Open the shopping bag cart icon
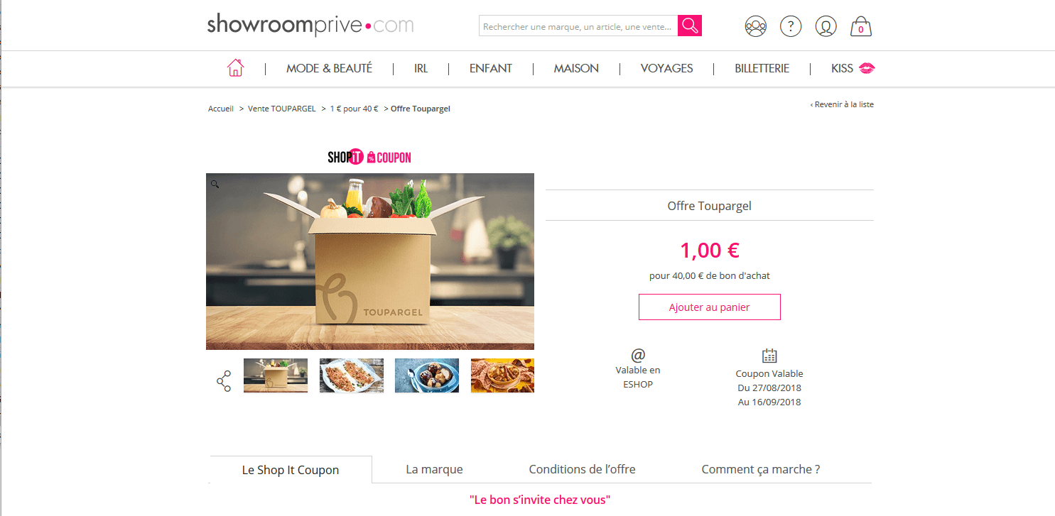This screenshot has width=1055, height=516. (x=860, y=26)
